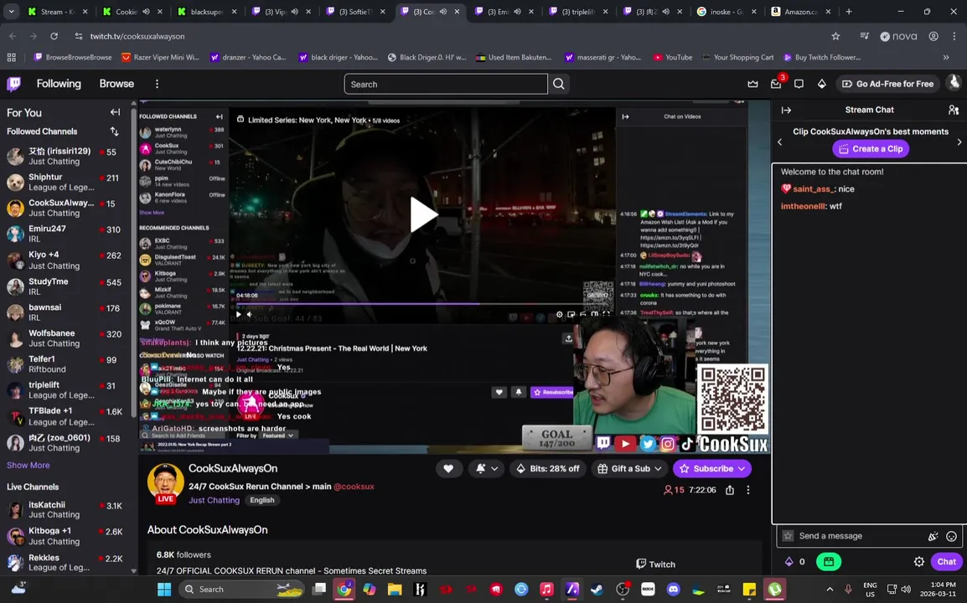This screenshot has width=967, height=603.
Task: Switch to the triplelift Twitch tab
Action: (579, 11)
